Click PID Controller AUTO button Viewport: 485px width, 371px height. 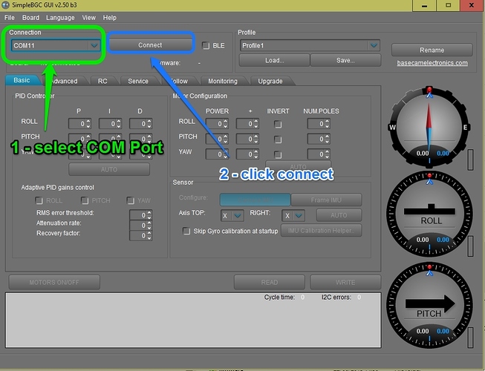(x=109, y=170)
